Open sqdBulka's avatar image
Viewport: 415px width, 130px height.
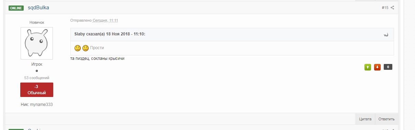tap(37, 43)
